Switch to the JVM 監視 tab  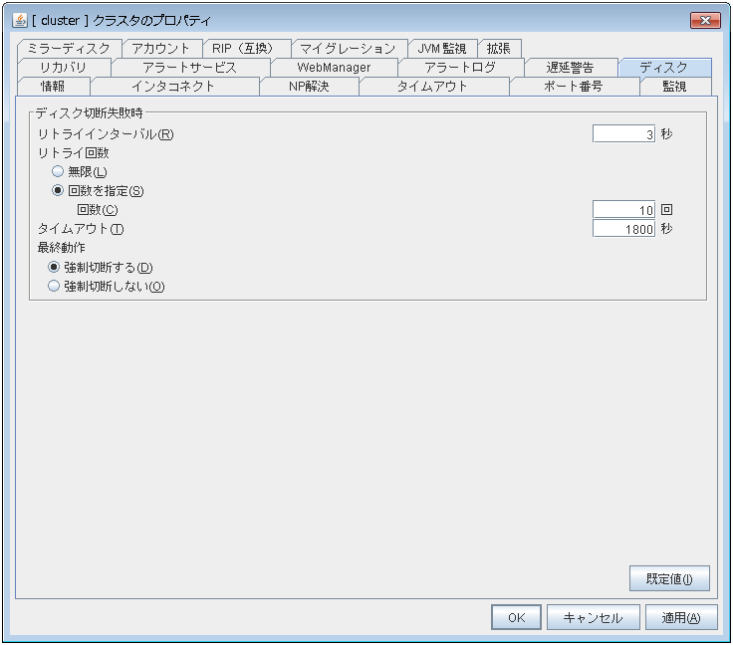pyautogui.click(x=441, y=48)
